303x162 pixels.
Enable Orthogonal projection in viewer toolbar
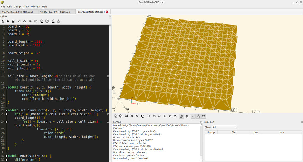pyautogui.click(x=187, y=116)
